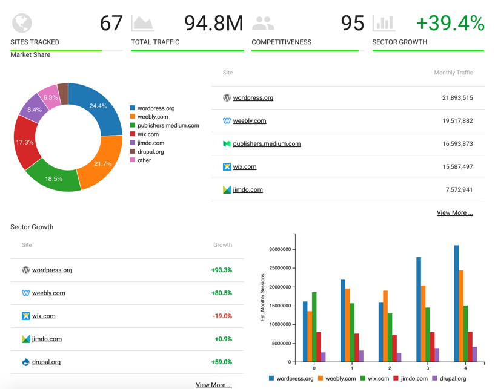Viewport: 495px width, 389px height.
Task: Click the orange bar in group 4
Action: coord(461,316)
